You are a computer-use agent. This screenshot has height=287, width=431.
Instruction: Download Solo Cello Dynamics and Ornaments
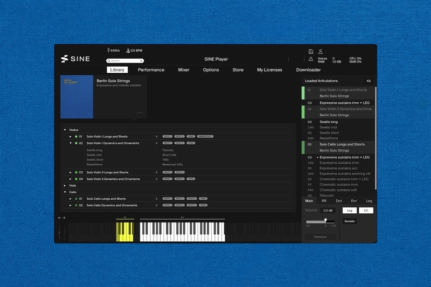(x=156, y=206)
